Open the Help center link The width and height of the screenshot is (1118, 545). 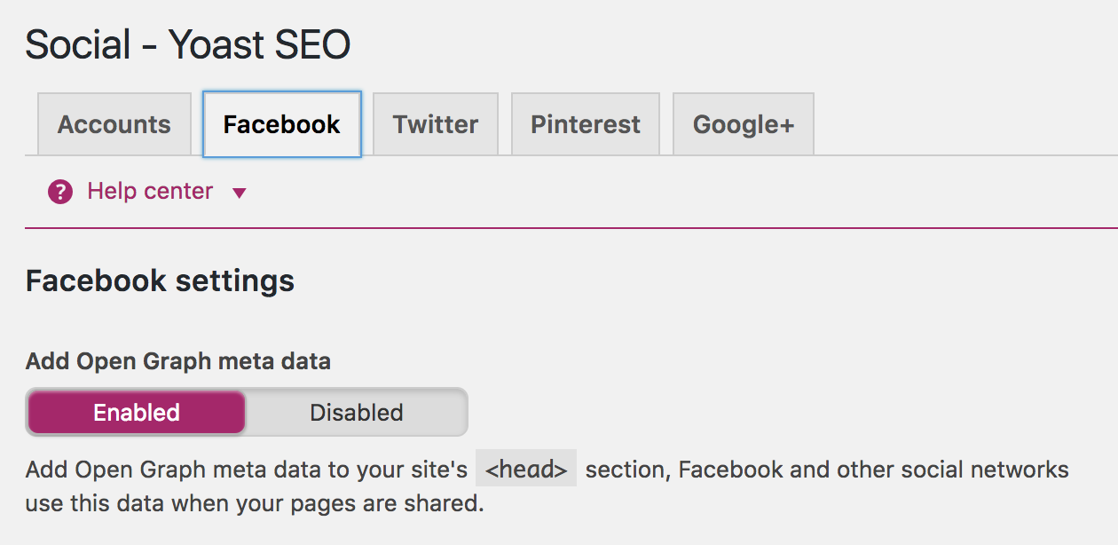point(150,191)
